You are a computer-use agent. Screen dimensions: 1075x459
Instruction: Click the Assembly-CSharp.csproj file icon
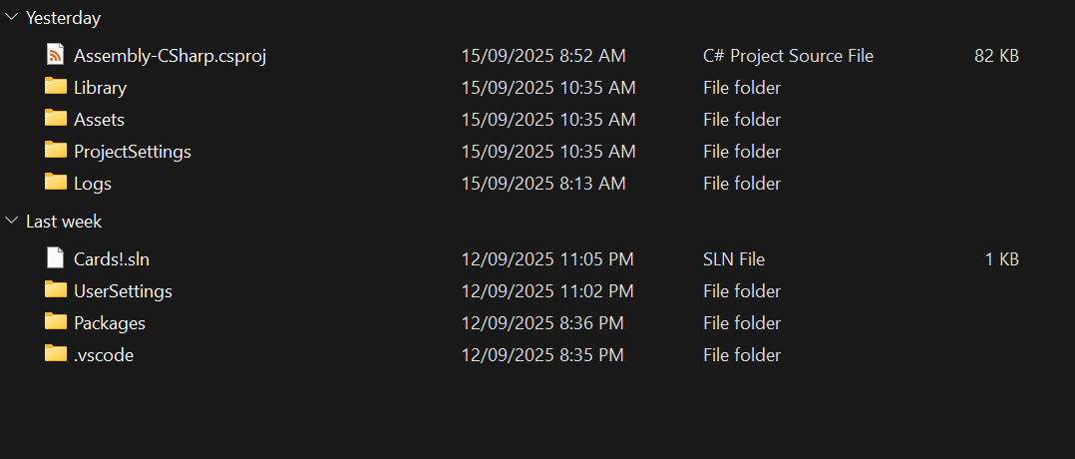click(56, 55)
